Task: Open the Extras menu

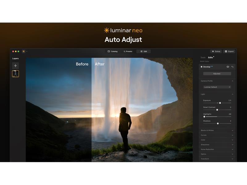Action: click(216, 51)
